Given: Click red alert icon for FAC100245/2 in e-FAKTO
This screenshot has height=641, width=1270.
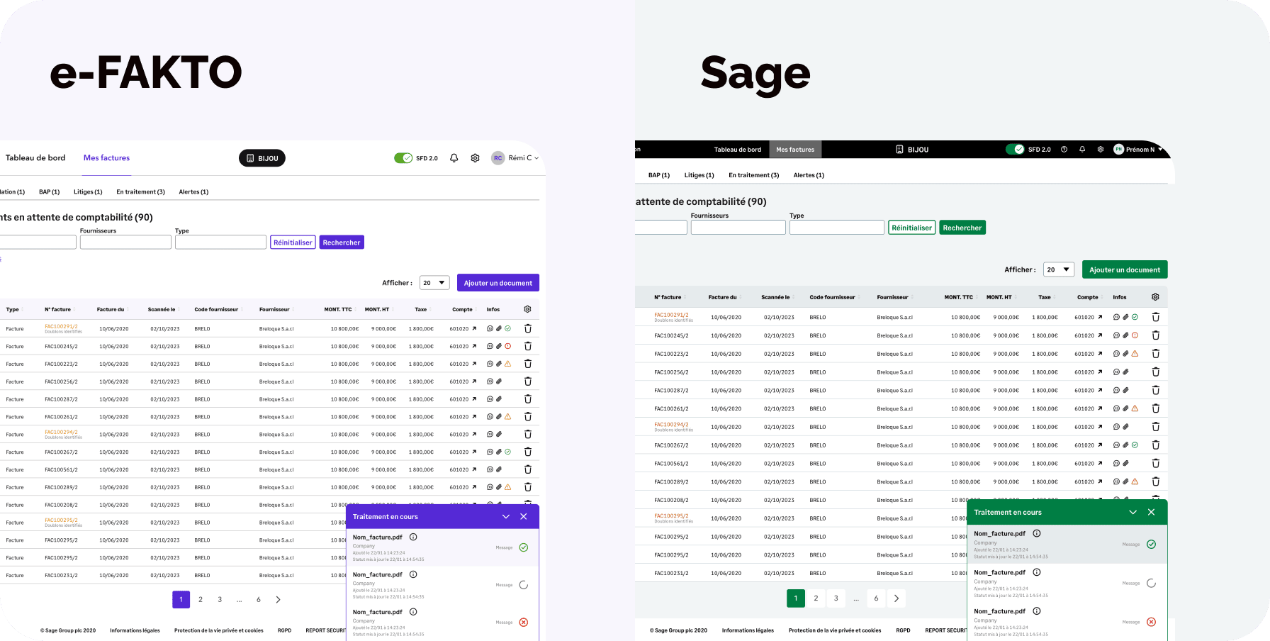Looking at the screenshot, I should coord(508,346).
